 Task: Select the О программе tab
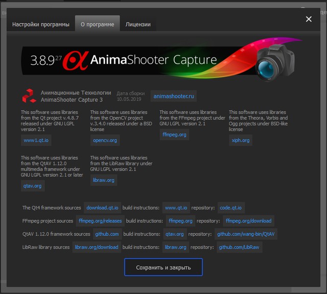coord(97,24)
